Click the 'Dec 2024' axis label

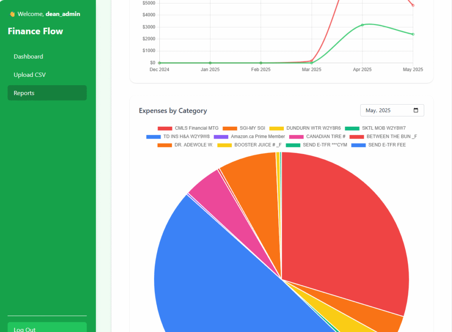(x=159, y=69)
